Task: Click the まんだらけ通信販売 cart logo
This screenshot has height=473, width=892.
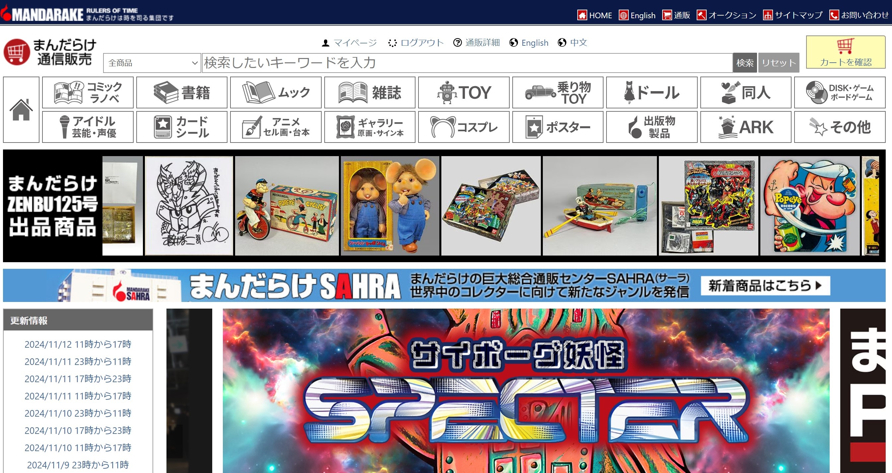Action: coord(50,52)
